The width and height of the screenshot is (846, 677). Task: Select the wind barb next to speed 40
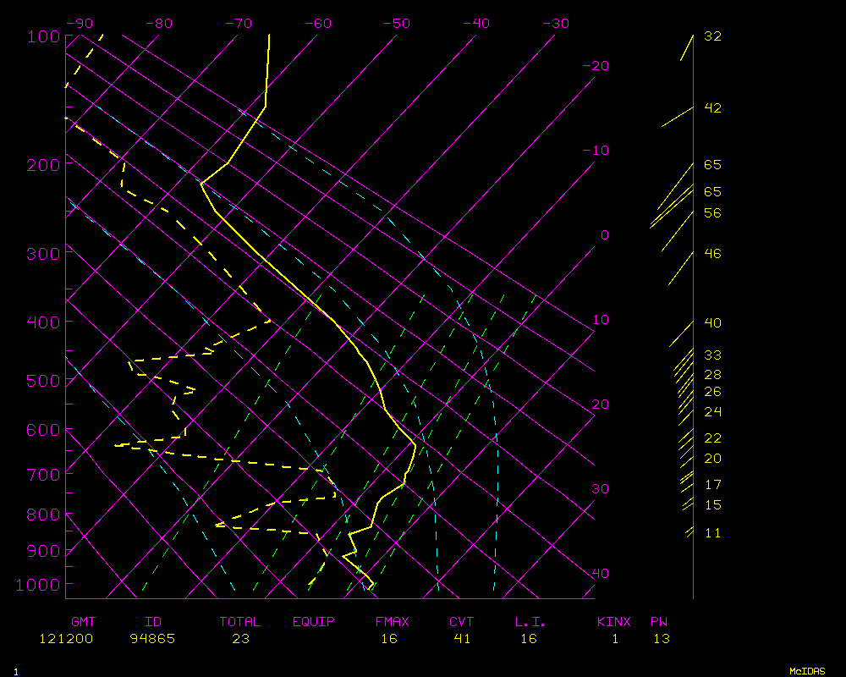[682, 333]
